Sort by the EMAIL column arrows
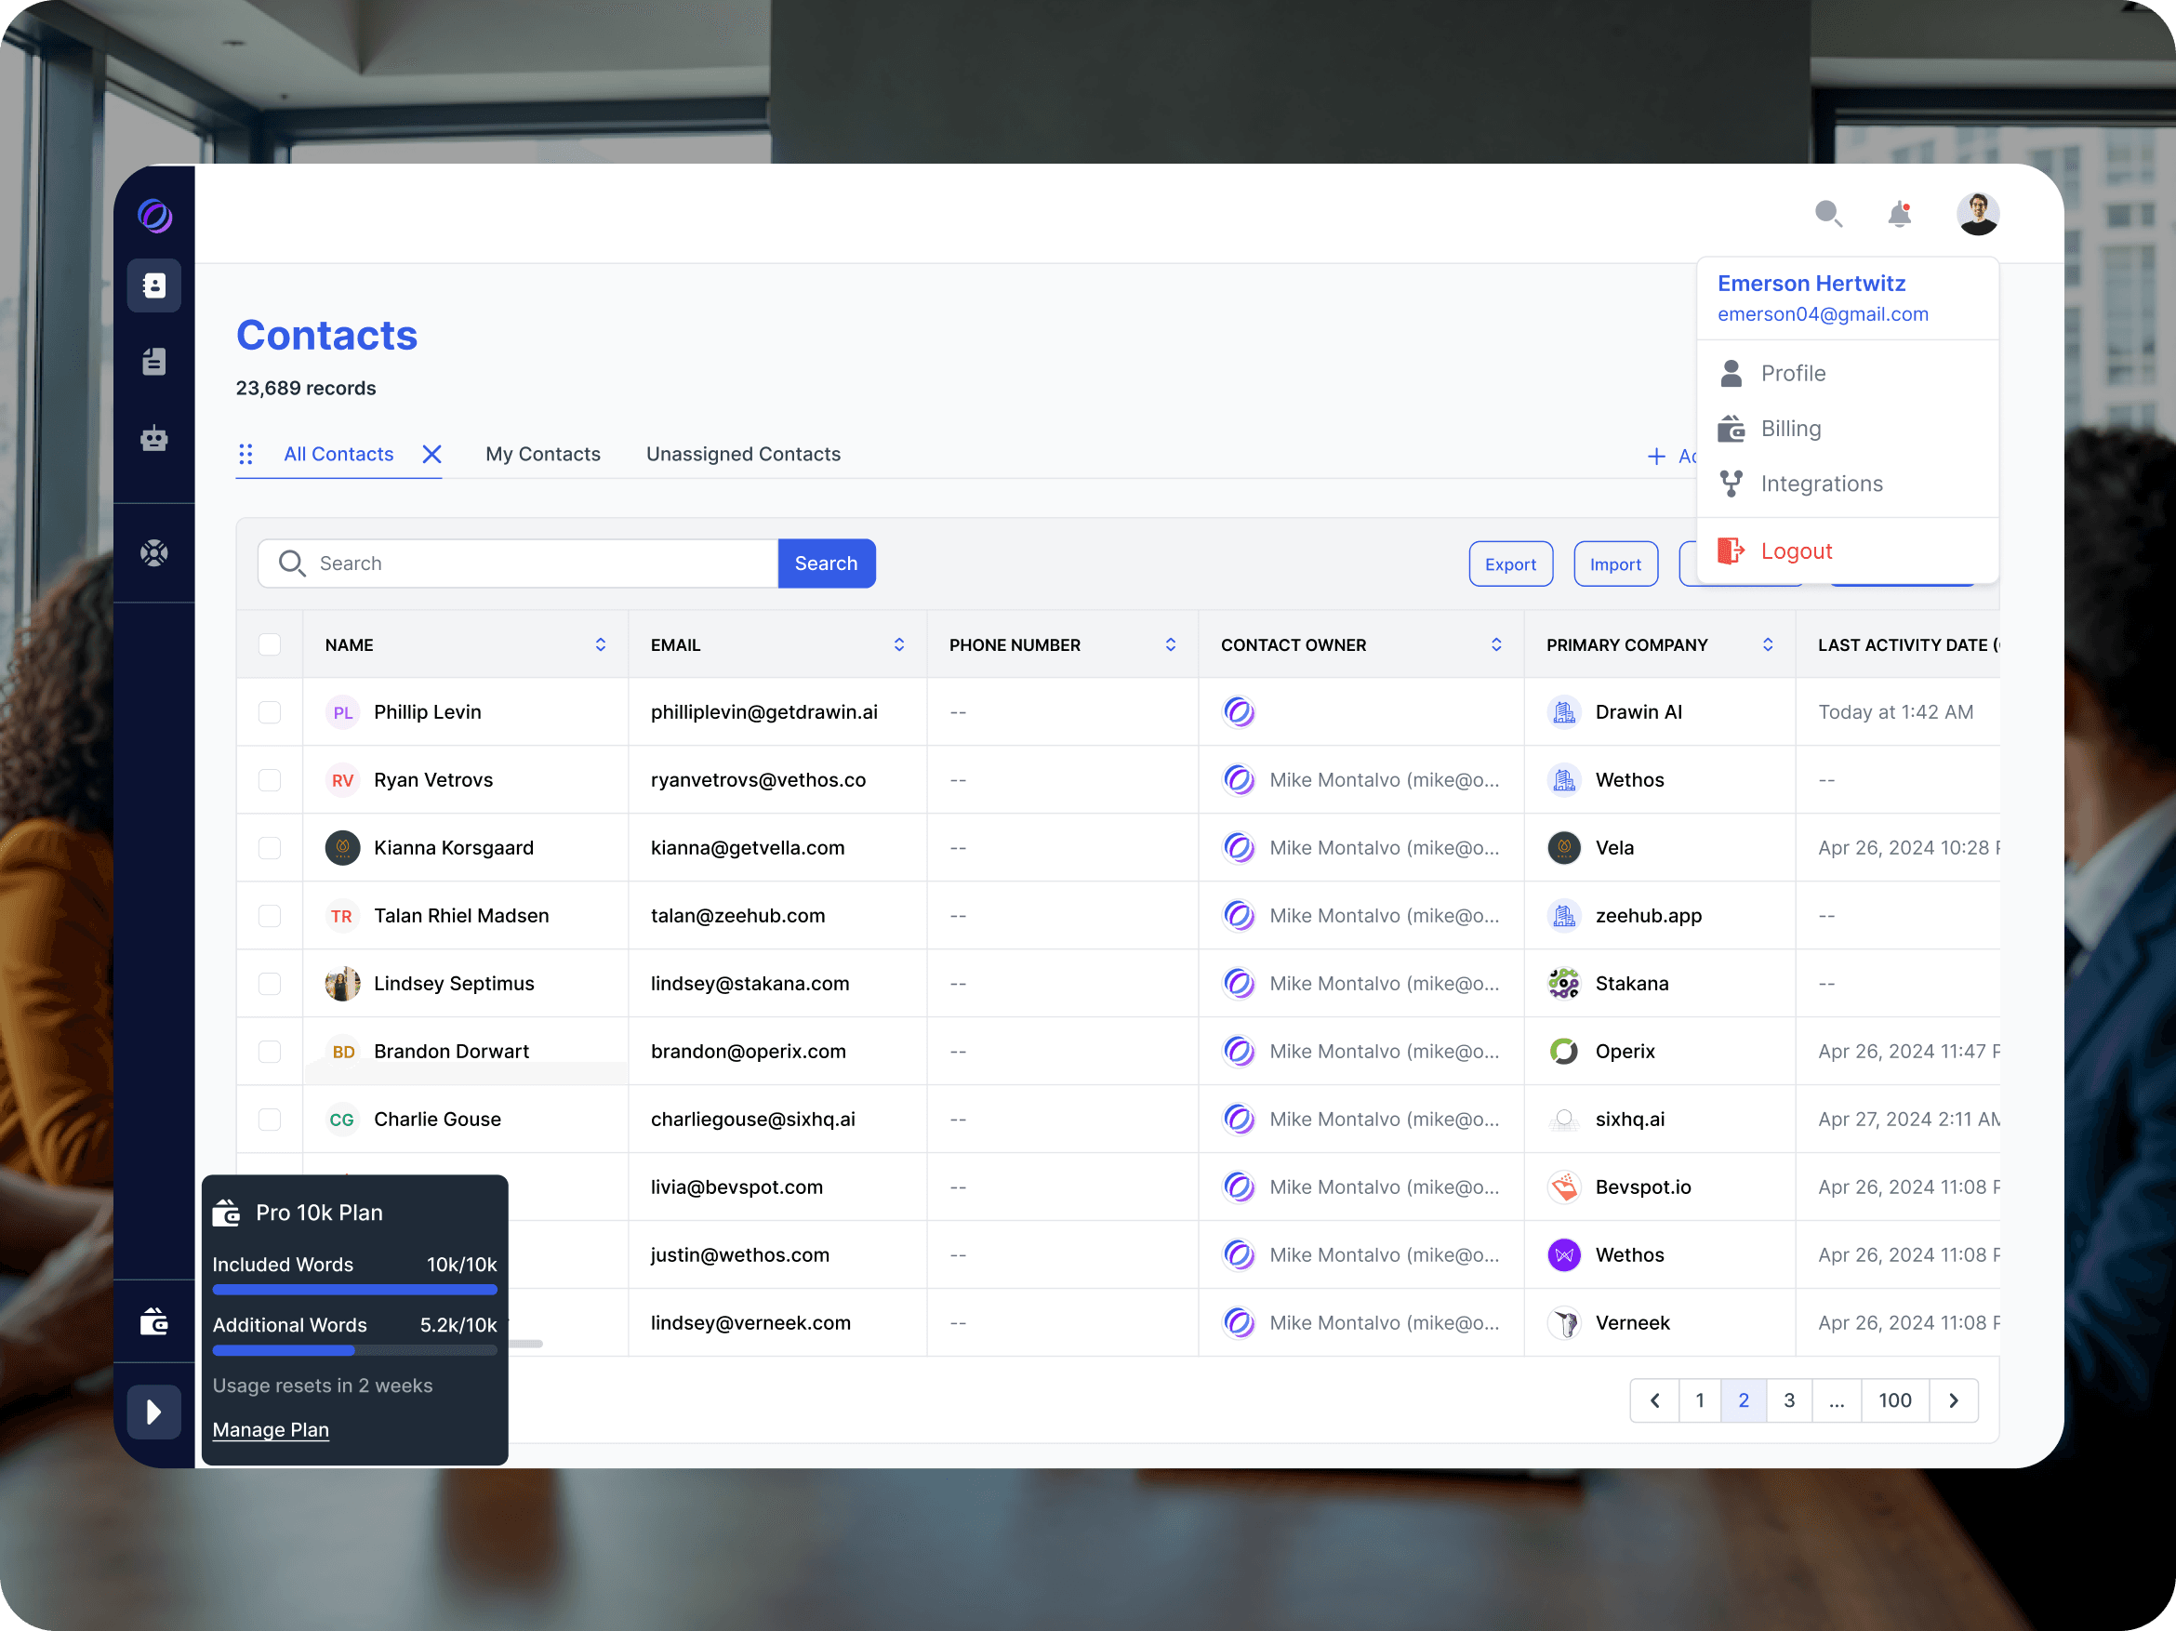The height and width of the screenshot is (1631, 2176). (x=899, y=645)
